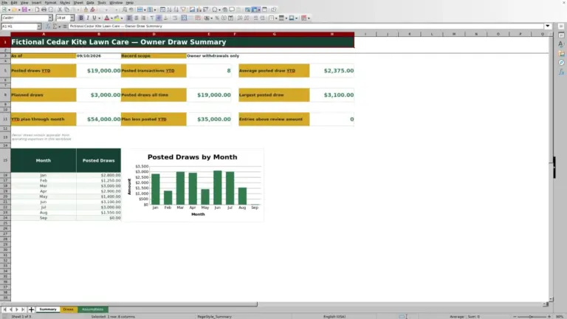Screen dimensions: 567x319
Task: Click the '$19,000.00' Posted draws YTD cell
Action: click(98, 71)
